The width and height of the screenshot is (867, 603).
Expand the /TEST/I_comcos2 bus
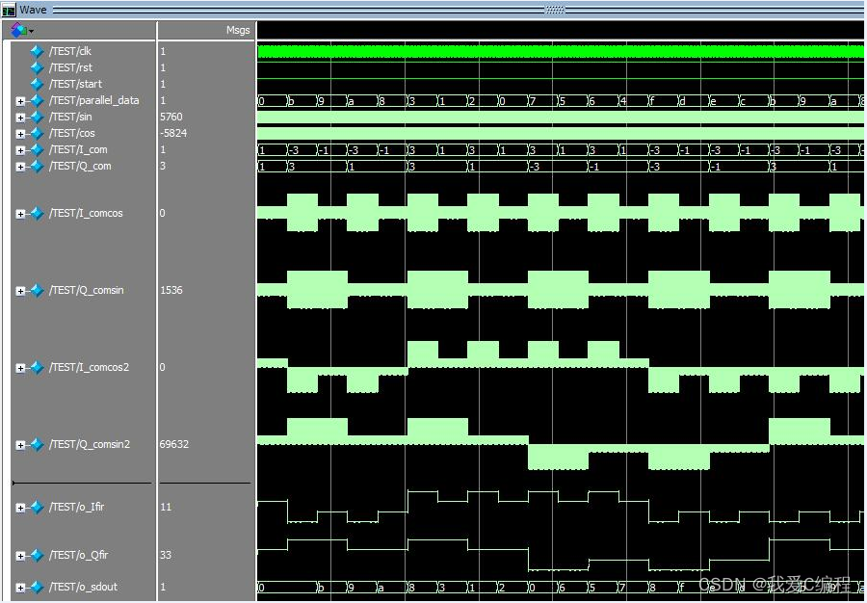[x=20, y=368]
